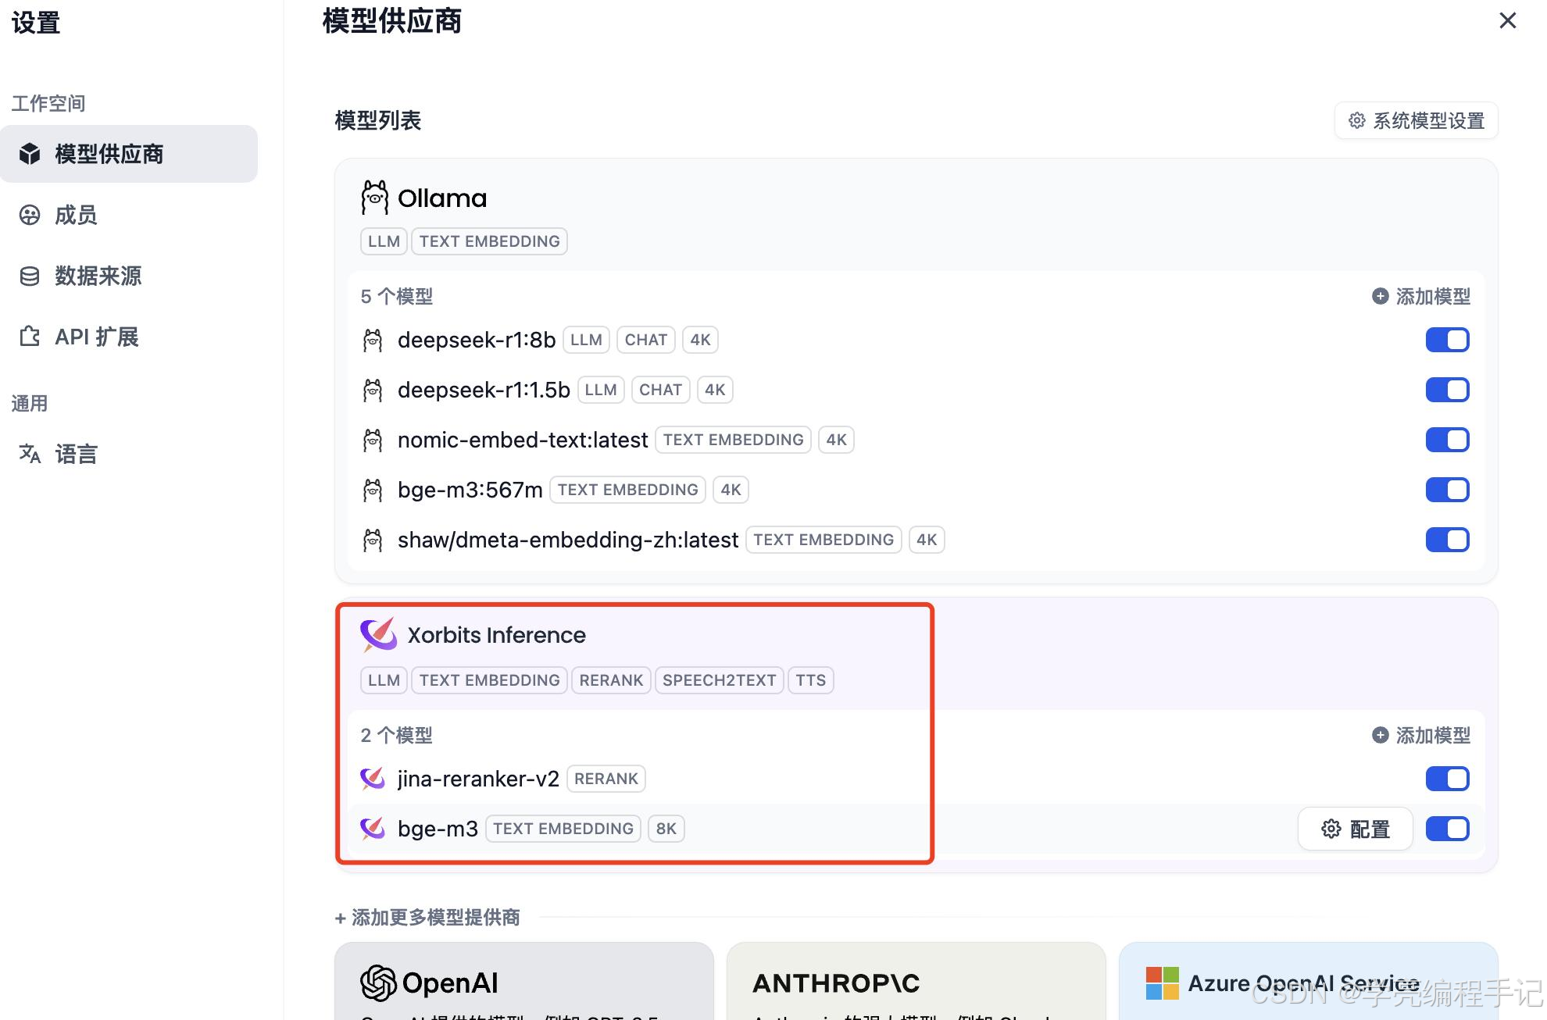This screenshot has height=1020, width=1547.
Task: Open 数据来源 settings section
Action: (98, 276)
